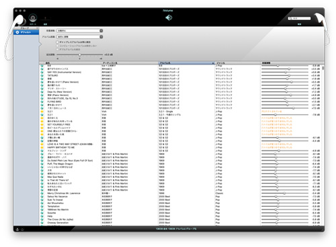336x247 pixels.
Task: Click the first button in the bottom-left bar
Action: (17, 229)
